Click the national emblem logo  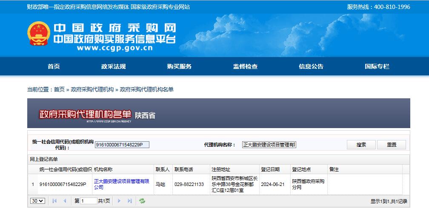tap(39, 34)
